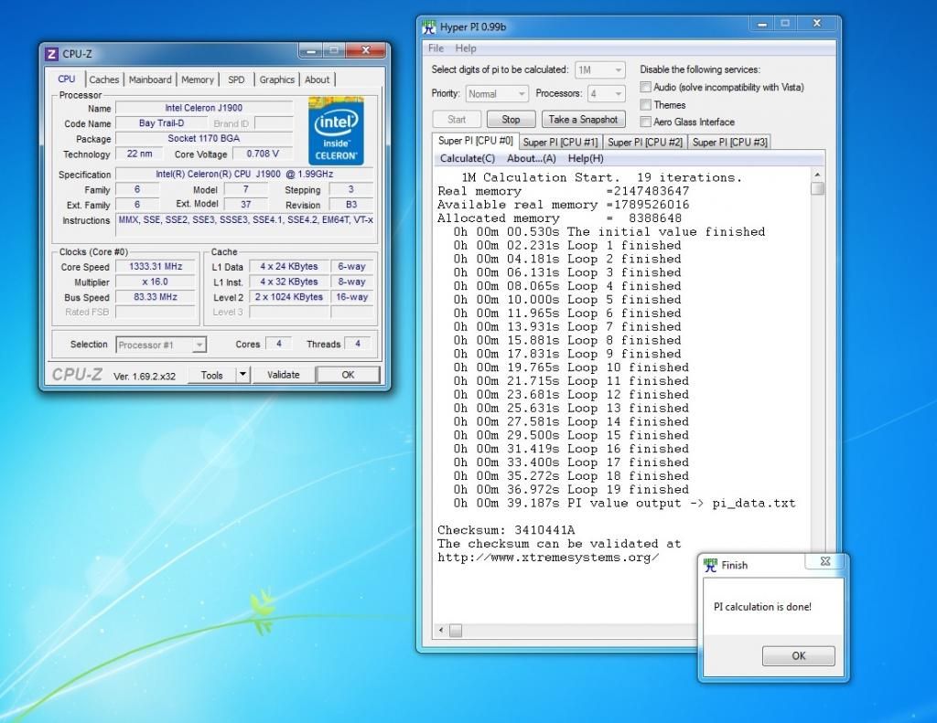Screen dimensions: 937x723
Task: Close the Finish dialog with X
Action: coord(825,561)
